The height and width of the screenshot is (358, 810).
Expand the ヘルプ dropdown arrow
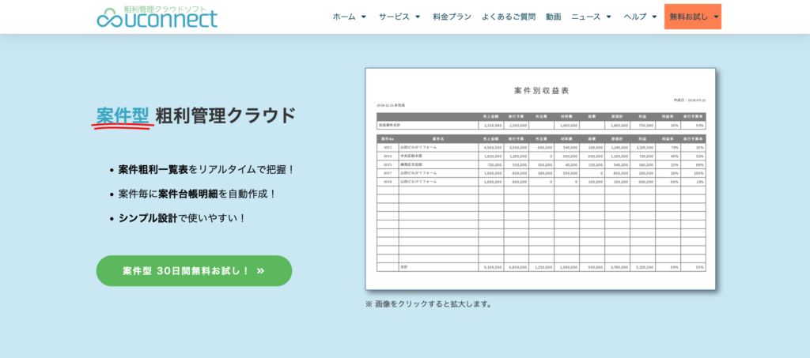pos(654,17)
